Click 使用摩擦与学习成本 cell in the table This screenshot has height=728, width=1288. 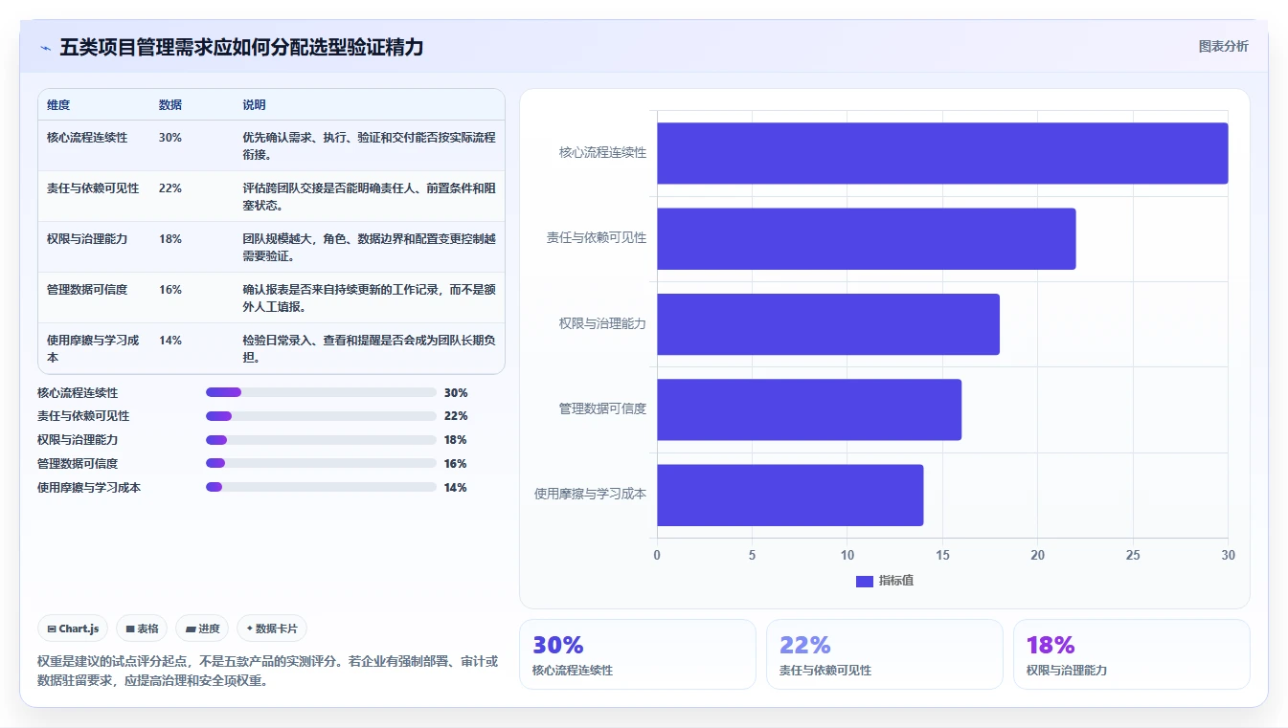point(93,348)
